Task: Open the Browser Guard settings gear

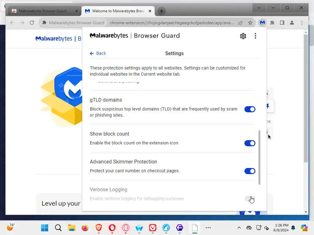Action: pyautogui.click(x=243, y=36)
